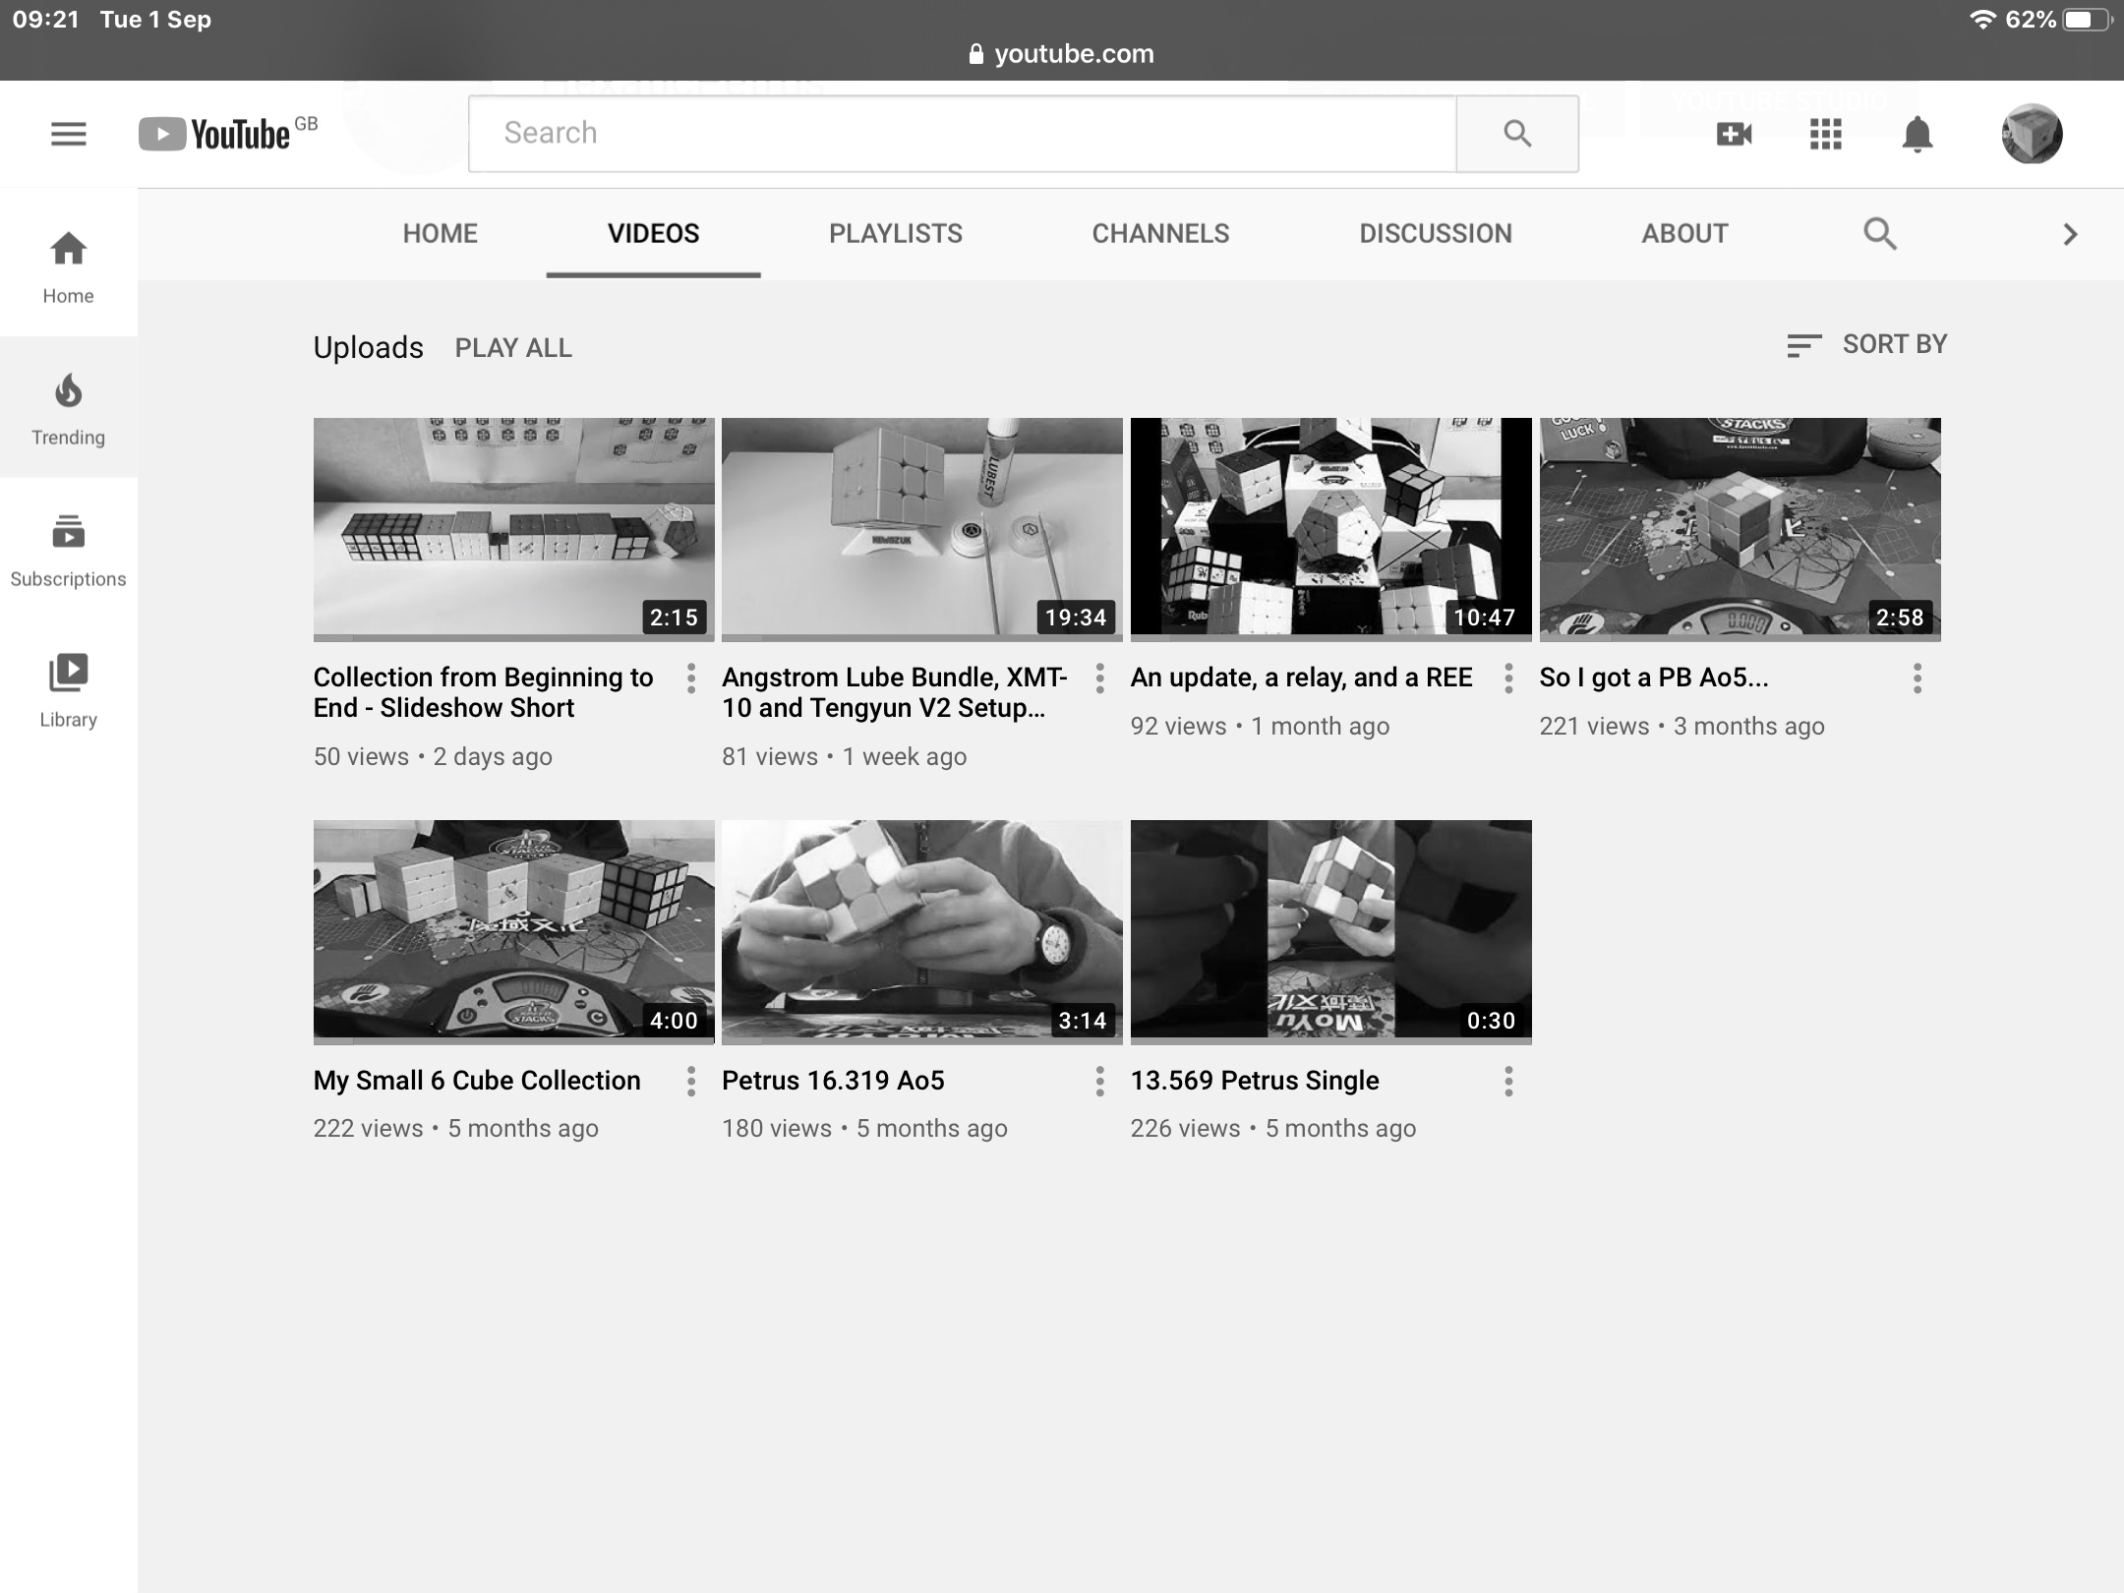Open the account avatar menu
This screenshot has width=2124, height=1593.
2032,134
